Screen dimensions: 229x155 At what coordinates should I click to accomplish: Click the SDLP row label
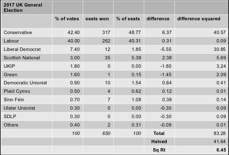pos(10,116)
